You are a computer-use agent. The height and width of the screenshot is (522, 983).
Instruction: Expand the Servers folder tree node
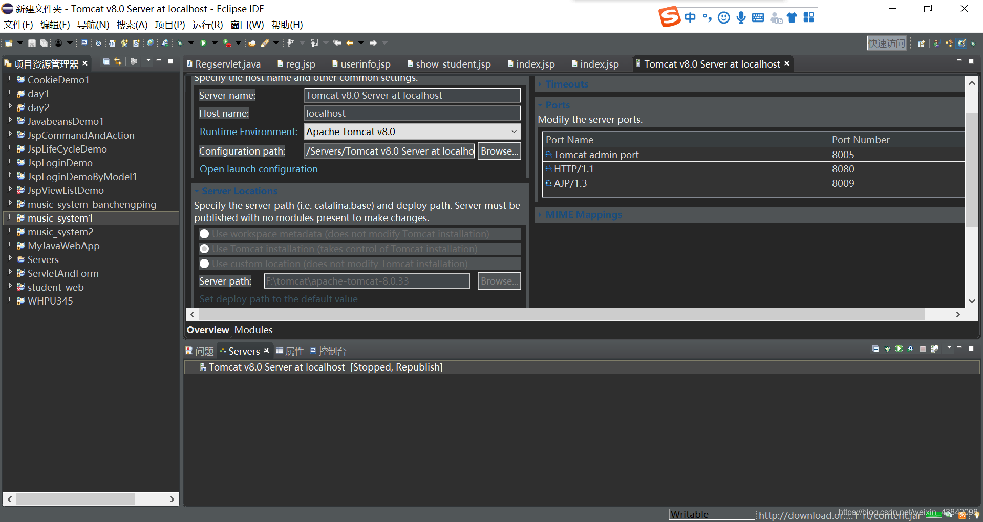[10, 258]
